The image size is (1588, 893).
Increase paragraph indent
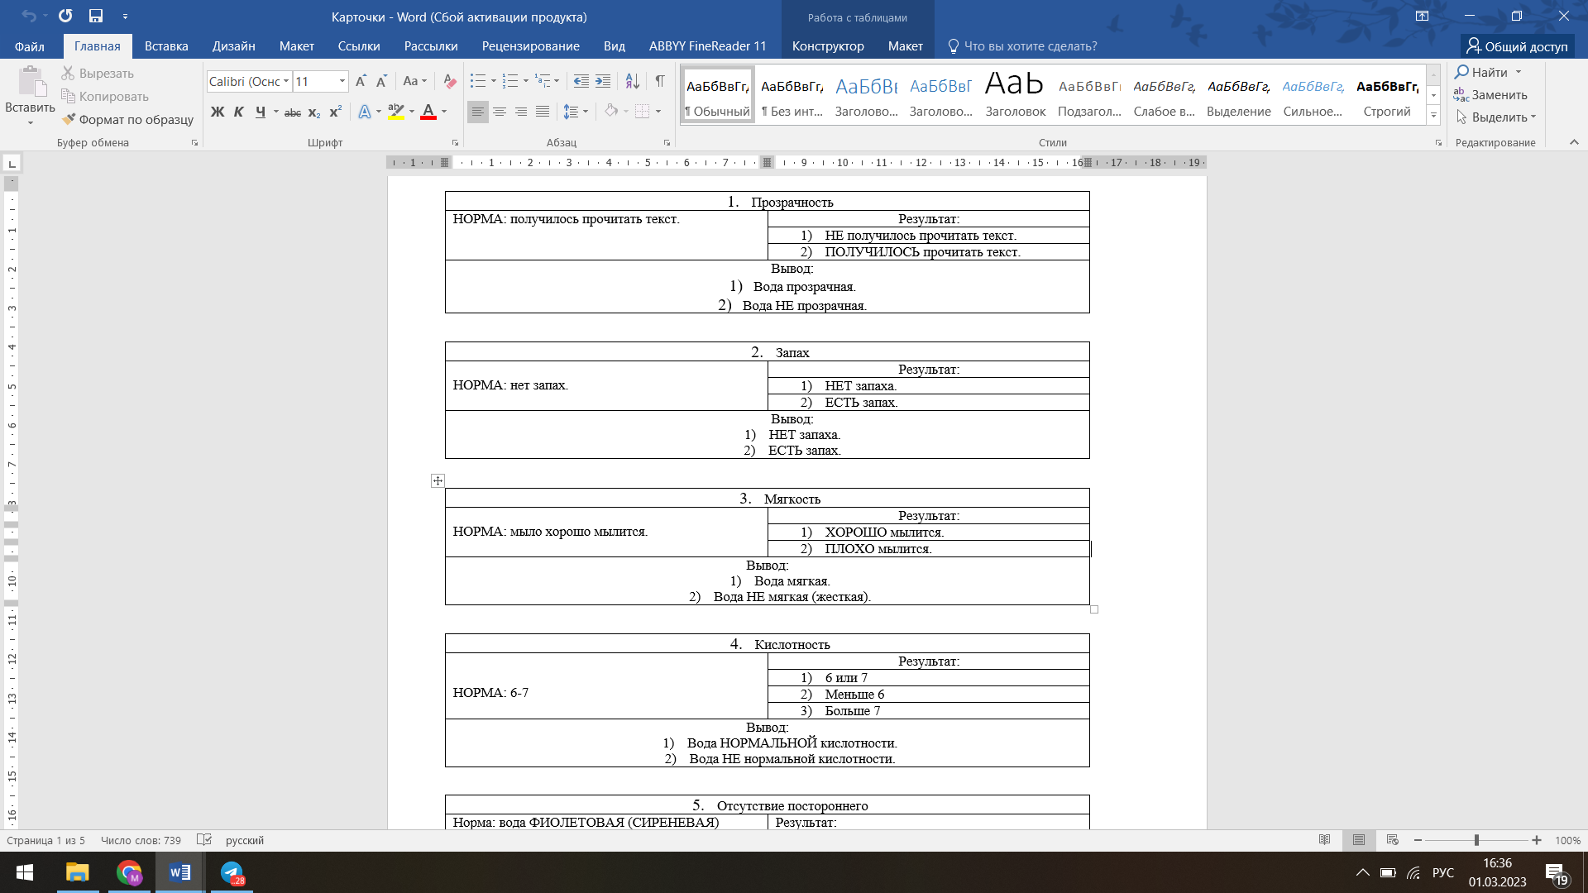click(x=603, y=81)
